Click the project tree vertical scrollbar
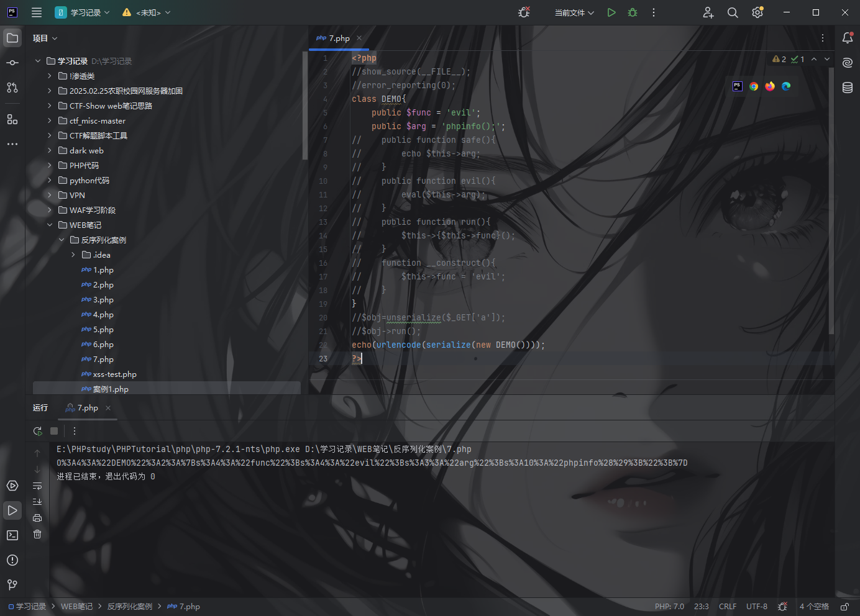This screenshot has width=860, height=616. tap(304, 106)
